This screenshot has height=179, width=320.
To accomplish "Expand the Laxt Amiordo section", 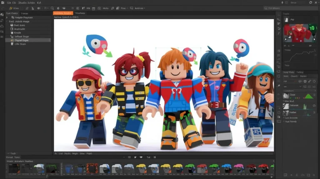I will click(x=284, y=118).
